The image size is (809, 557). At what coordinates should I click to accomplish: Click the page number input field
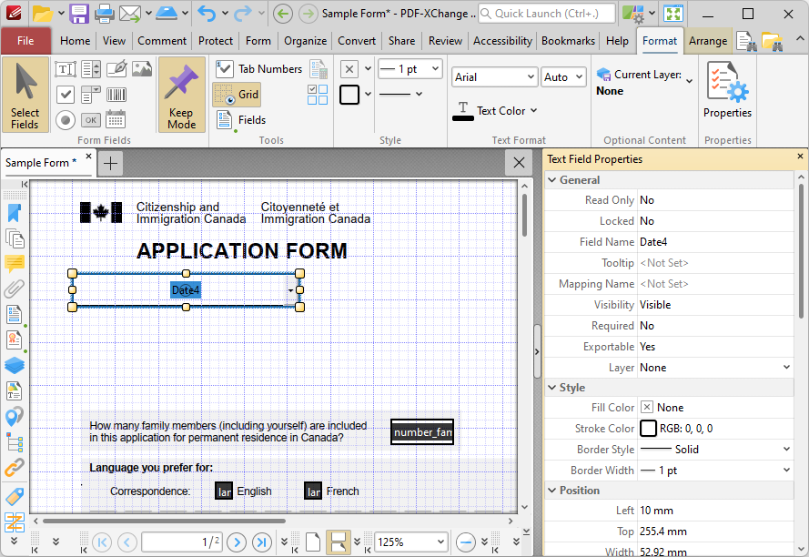(182, 542)
